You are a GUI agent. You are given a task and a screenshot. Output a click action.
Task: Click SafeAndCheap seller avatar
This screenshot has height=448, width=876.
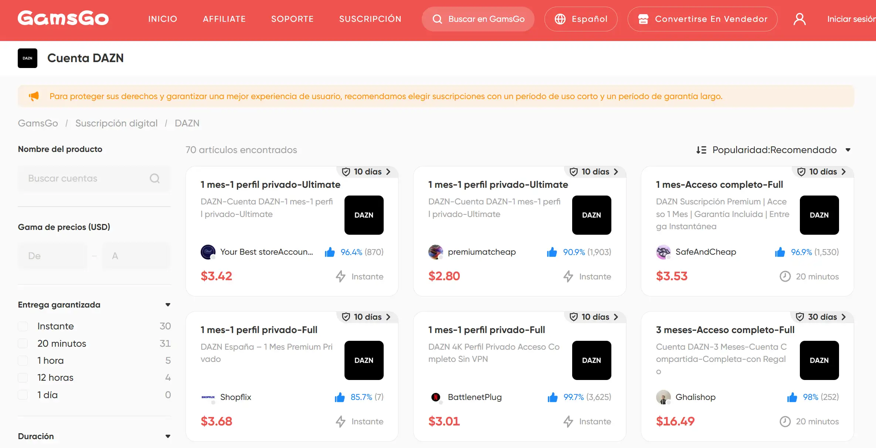point(663,252)
